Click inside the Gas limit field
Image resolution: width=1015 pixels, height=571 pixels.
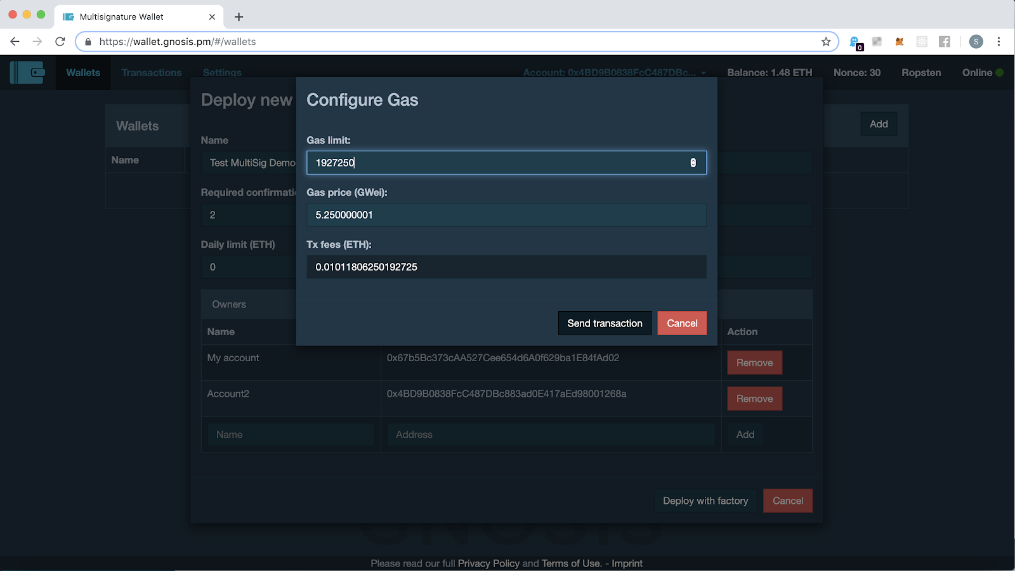pos(495,163)
